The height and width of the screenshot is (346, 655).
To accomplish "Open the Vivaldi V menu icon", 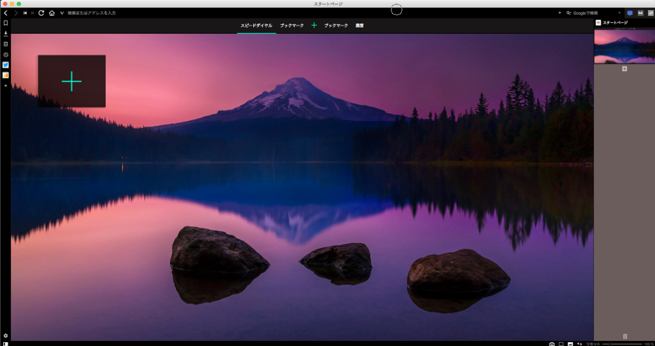I will 62,13.
